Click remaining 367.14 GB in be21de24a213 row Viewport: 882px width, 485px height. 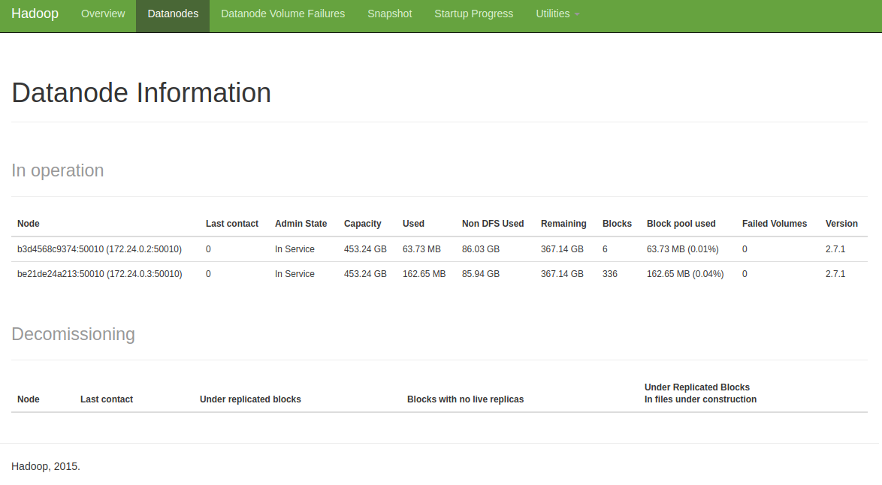click(x=563, y=274)
